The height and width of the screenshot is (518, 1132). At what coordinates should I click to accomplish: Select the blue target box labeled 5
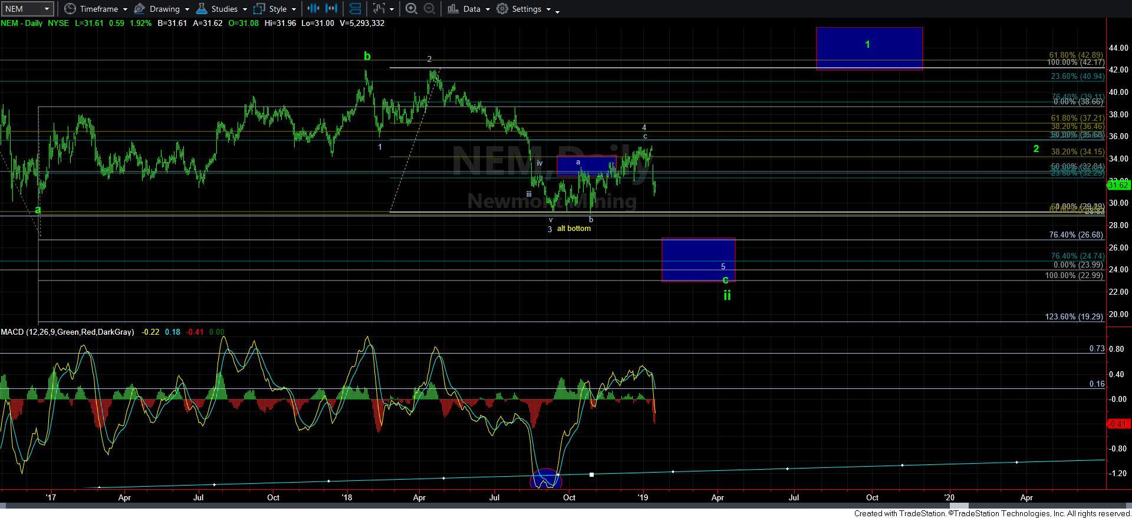698,259
